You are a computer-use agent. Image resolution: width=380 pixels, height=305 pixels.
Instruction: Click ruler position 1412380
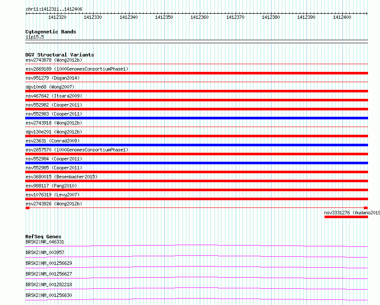271,17
